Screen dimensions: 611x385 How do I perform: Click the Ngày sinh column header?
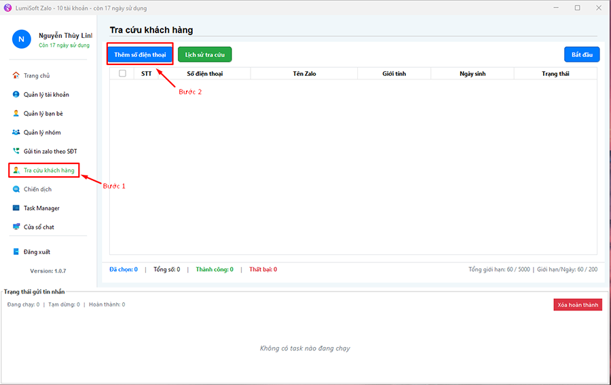472,73
